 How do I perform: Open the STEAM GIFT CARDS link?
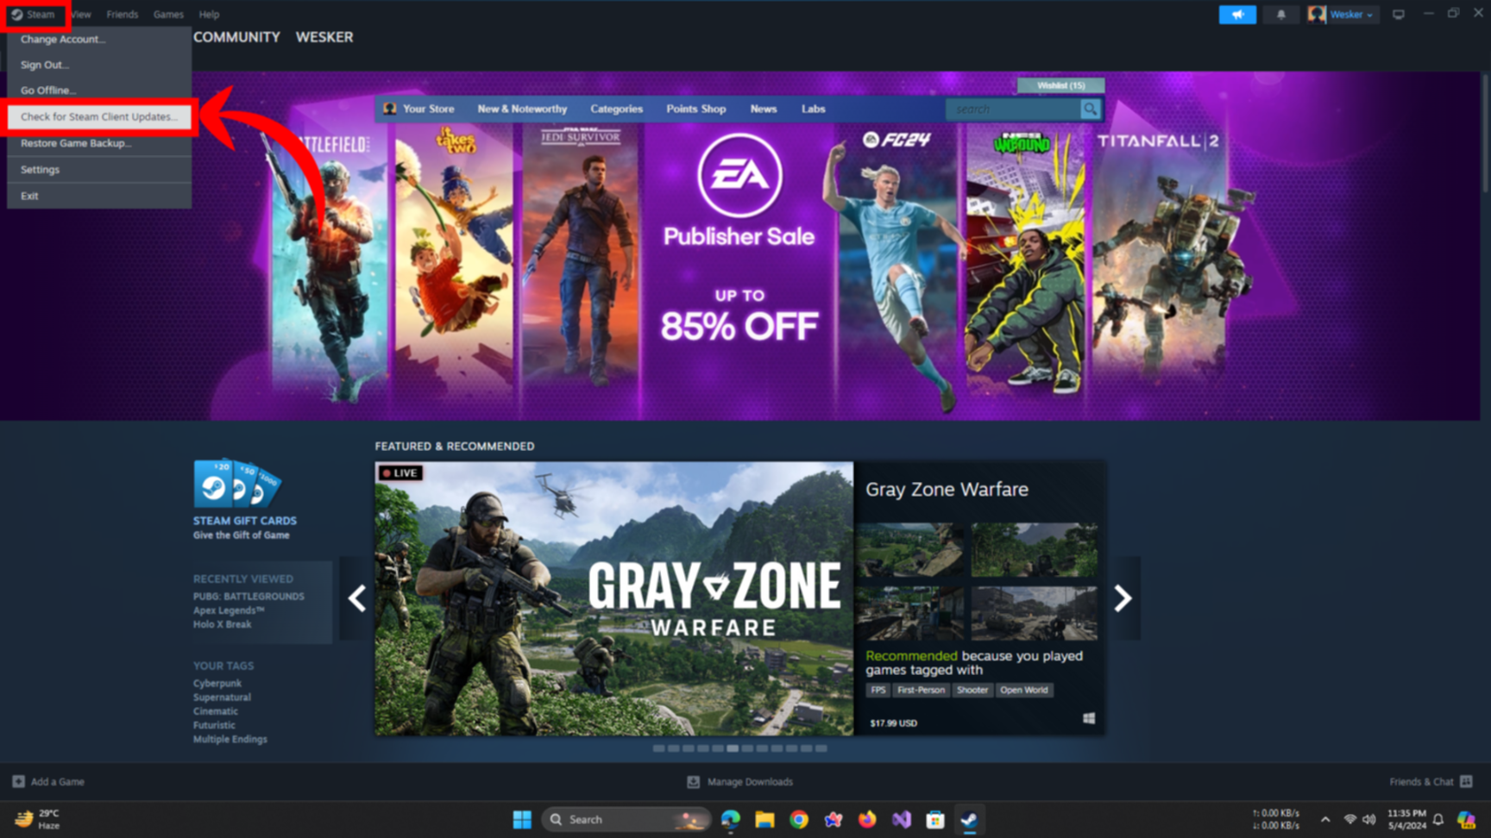[245, 521]
